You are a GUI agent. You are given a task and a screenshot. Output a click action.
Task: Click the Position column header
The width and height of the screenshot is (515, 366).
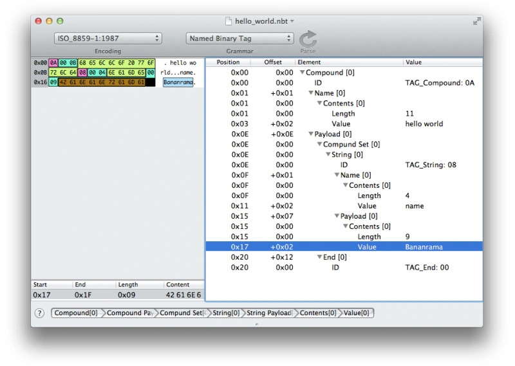[228, 62]
